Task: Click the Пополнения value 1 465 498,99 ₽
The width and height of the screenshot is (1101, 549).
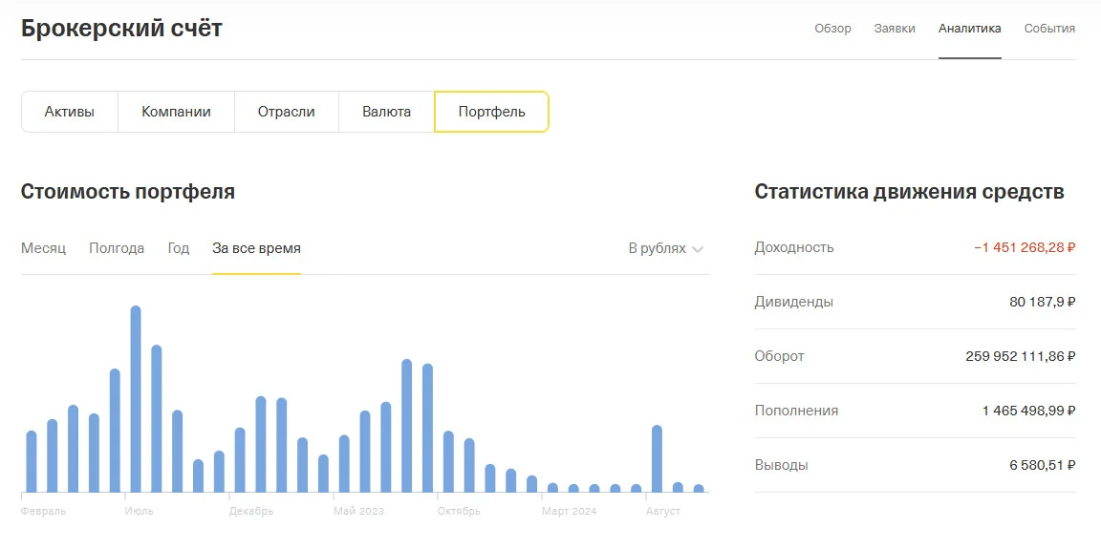Action: tap(1028, 411)
